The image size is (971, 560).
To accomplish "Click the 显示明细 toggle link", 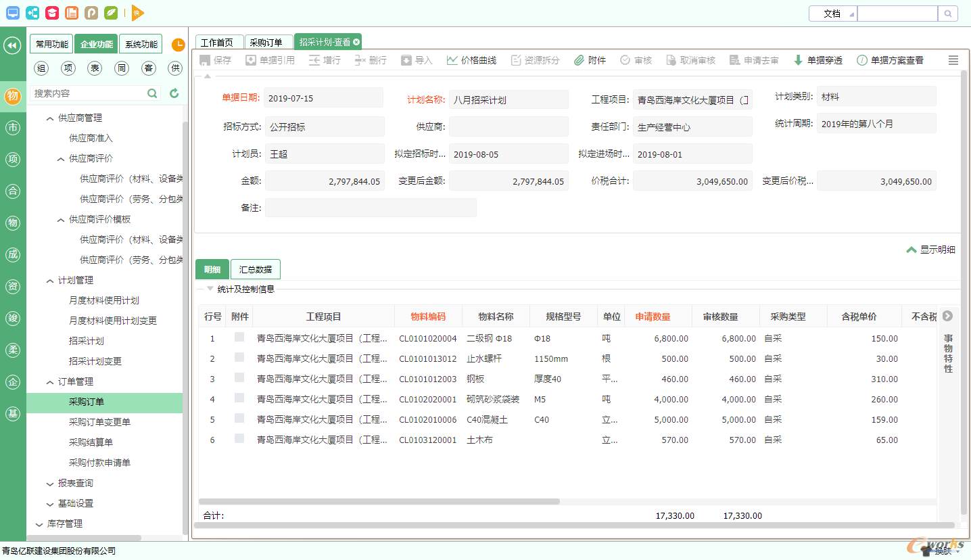I will point(930,250).
